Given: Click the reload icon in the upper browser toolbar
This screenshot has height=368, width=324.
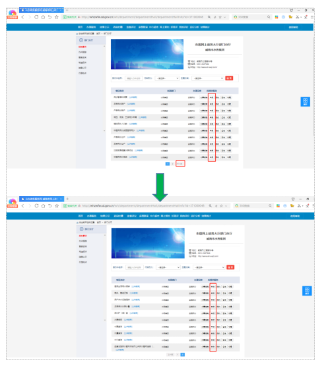Looking at the screenshot, I should pyautogui.click(x=36, y=17).
